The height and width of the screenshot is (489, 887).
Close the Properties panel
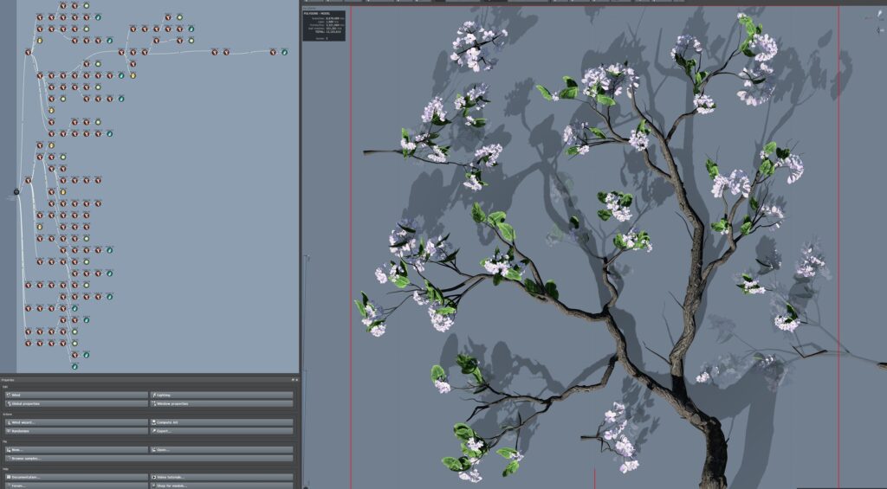point(296,380)
